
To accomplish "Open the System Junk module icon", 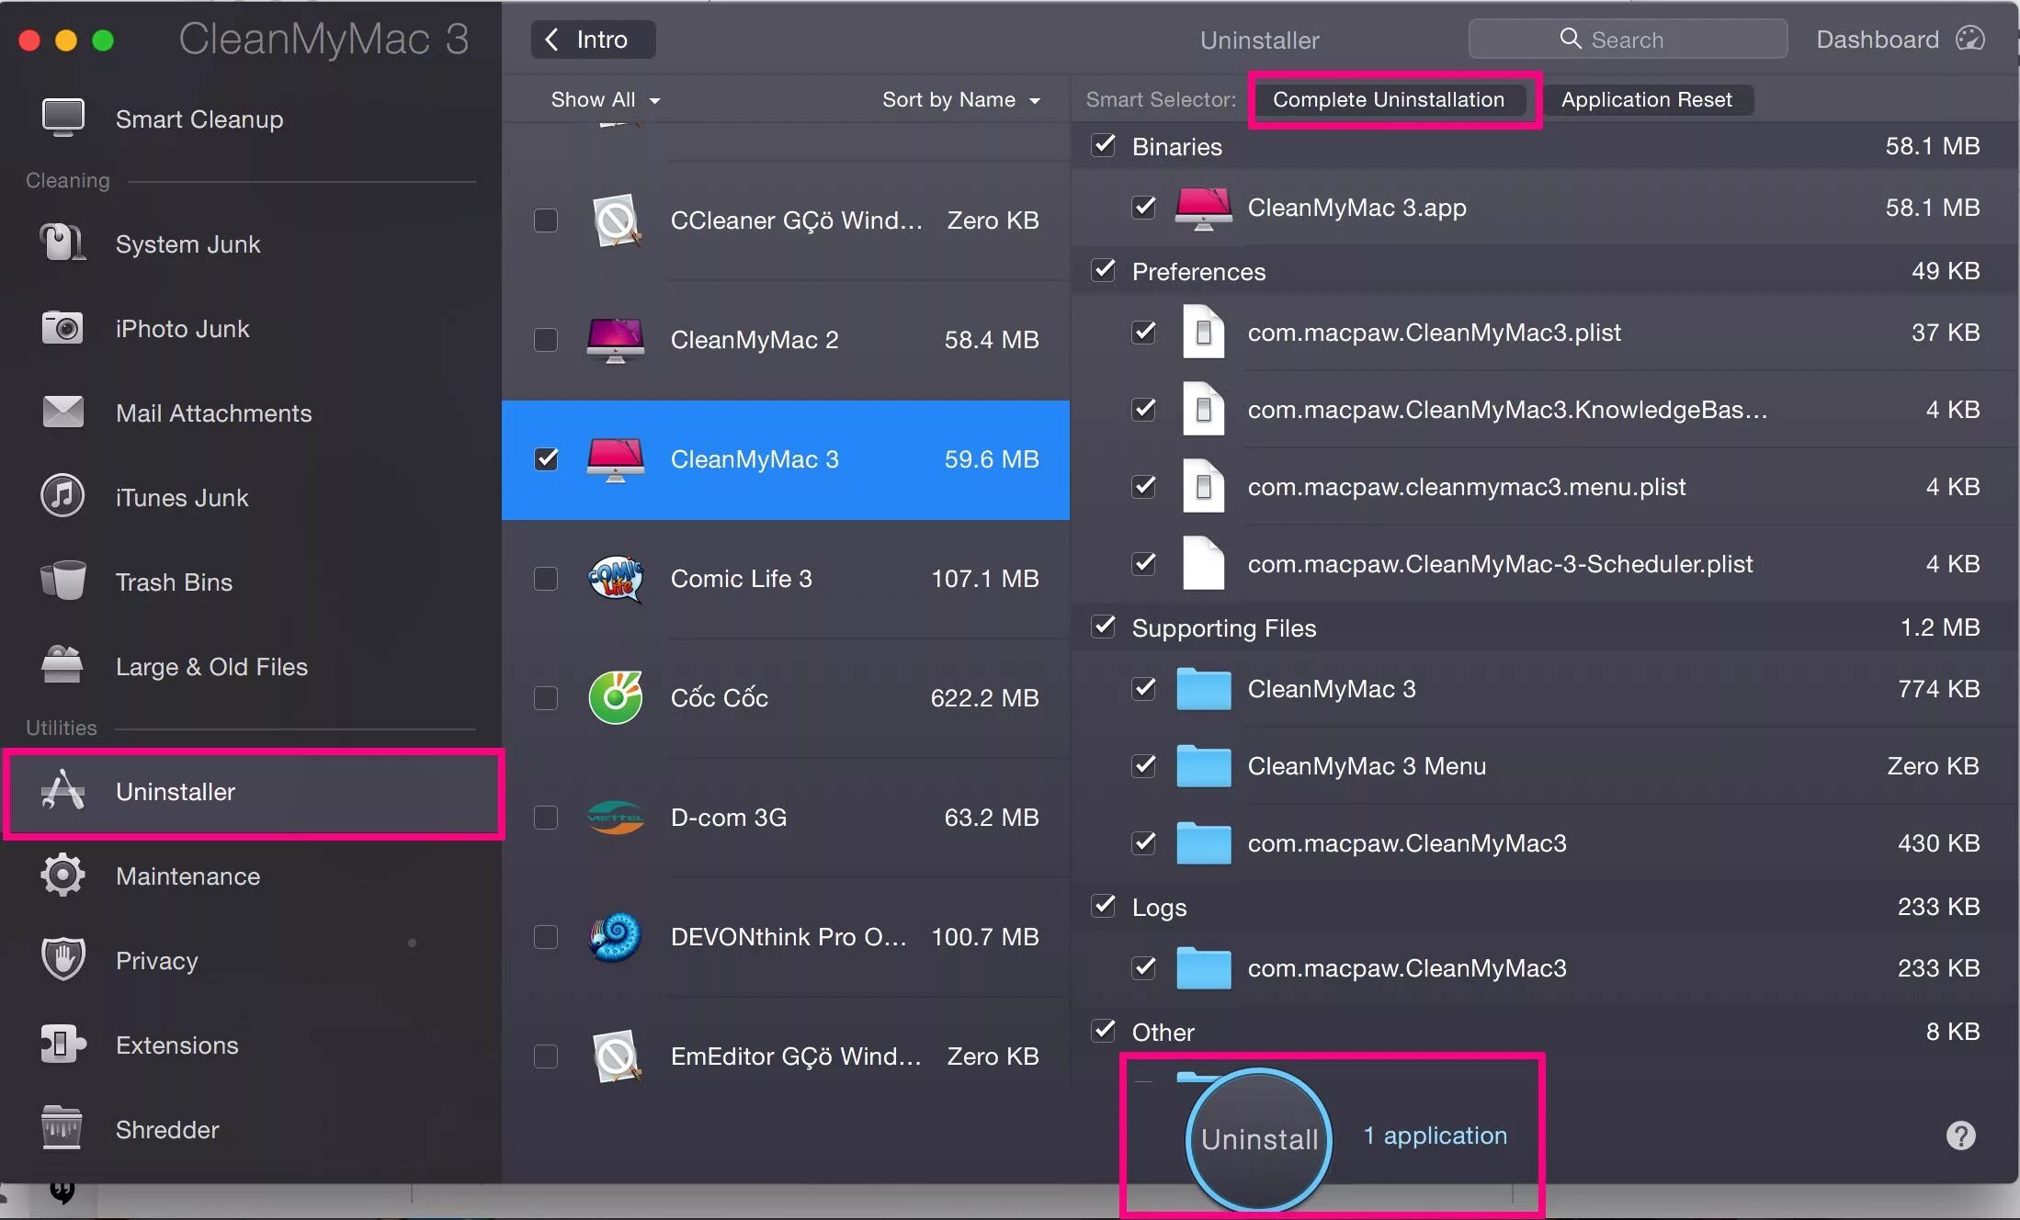I will click(x=62, y=243).
